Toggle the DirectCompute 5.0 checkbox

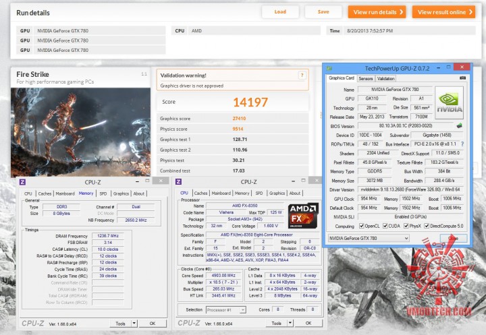click(x=427, y=226)
